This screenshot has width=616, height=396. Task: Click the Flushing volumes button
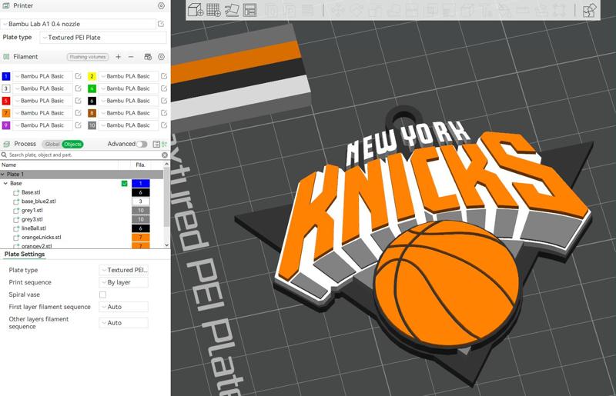click(x=87, y=57)
